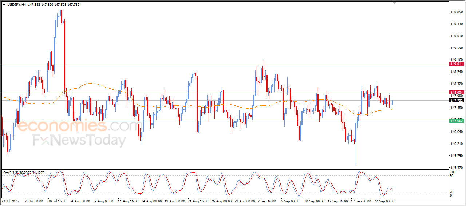The height and width of the screenshot is (206, 466).
Task: Click the 150.430 price axis value
Action: [x=457, y=24]
